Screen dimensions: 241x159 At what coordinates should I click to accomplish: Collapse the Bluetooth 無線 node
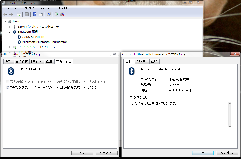click(x=10, y=32)
